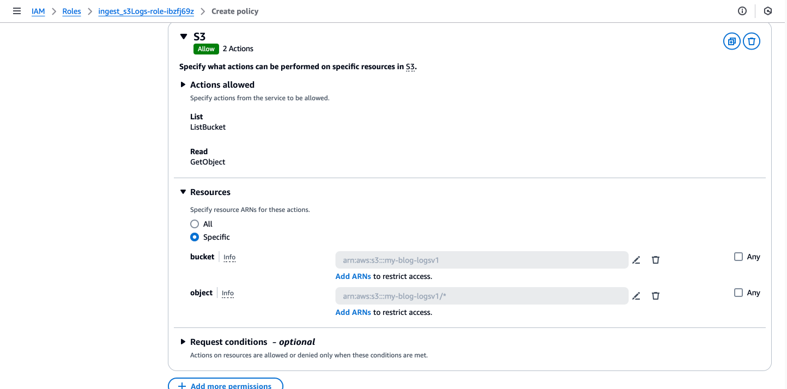
Task: Open the hamburger navigation menu
Action: pyautogui.click(x=17, y=11)
